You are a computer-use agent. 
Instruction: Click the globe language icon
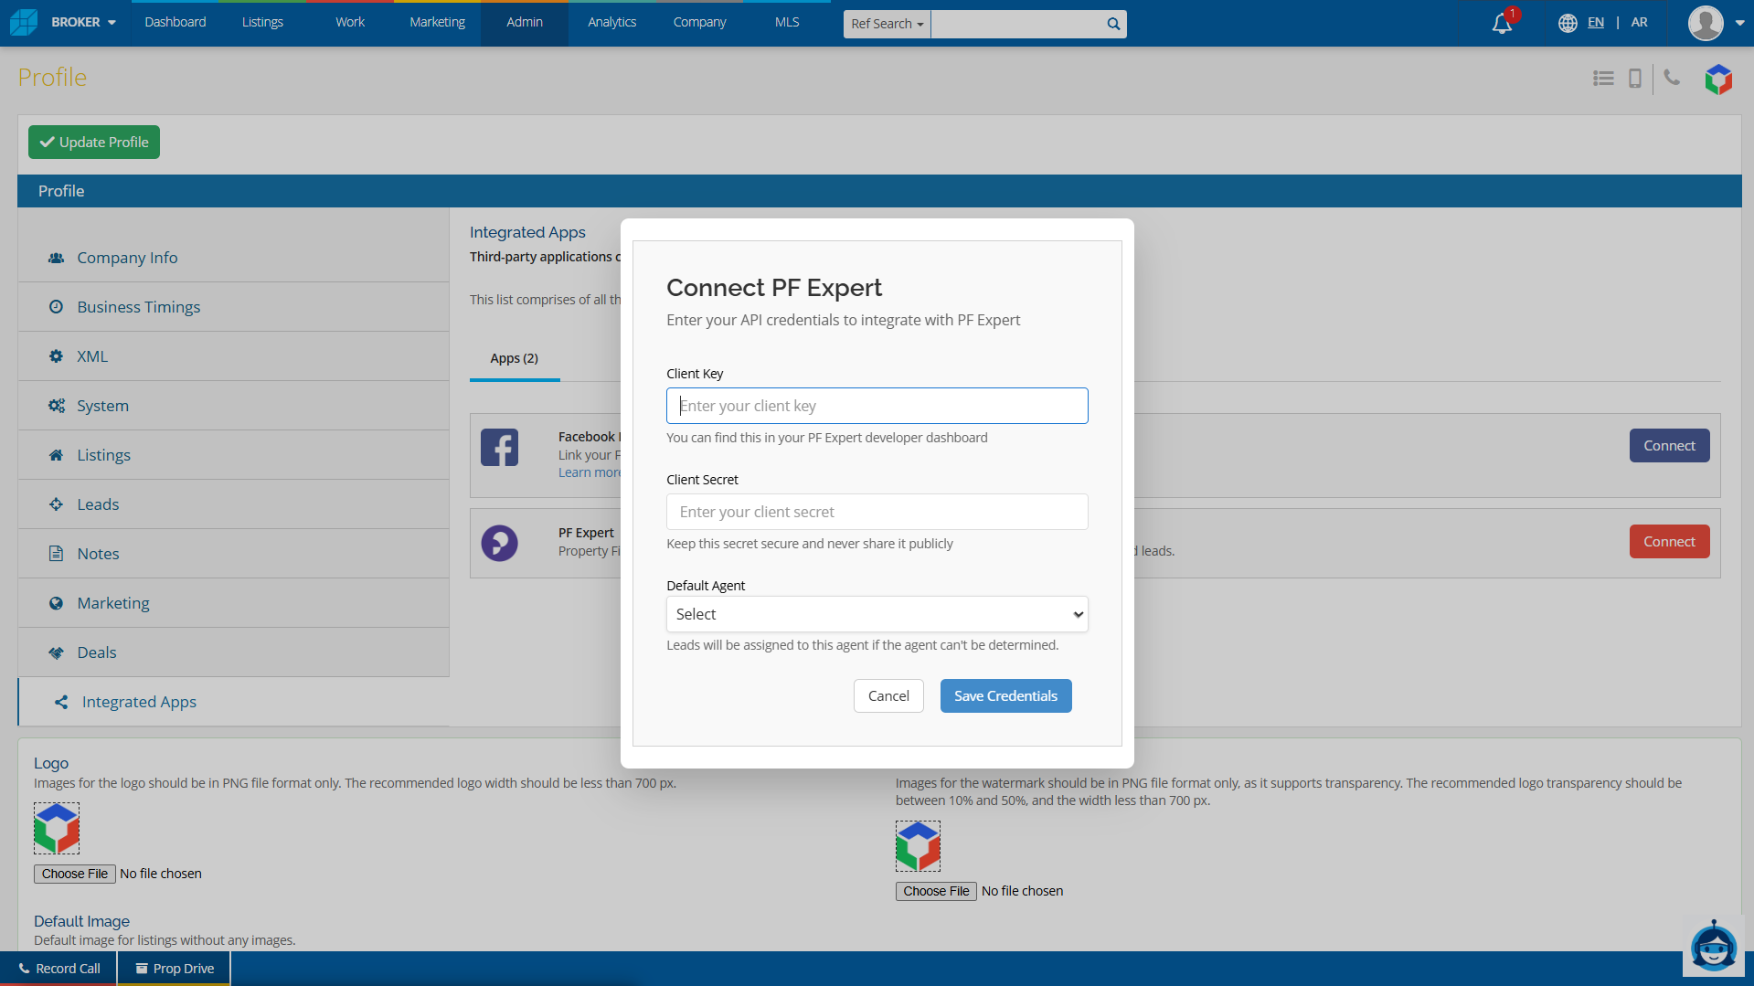pyautogui.click(x=1568, y=23)
